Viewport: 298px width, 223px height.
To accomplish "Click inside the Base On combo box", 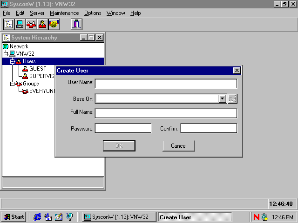I will pyautogui.click(x=157, y=99).
